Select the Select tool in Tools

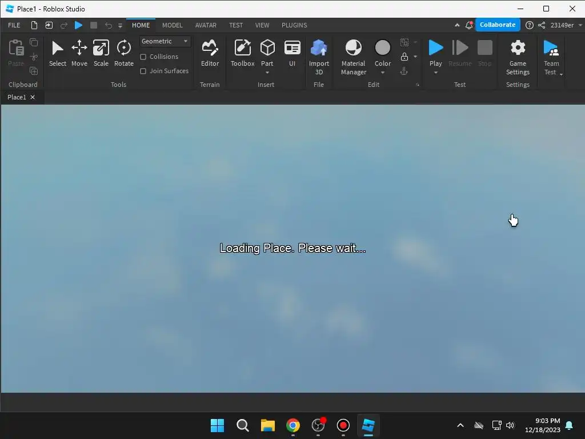(58, 53)
